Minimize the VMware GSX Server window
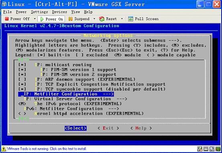Viewport: 222px width, 153px height. (x=200, y=4)
